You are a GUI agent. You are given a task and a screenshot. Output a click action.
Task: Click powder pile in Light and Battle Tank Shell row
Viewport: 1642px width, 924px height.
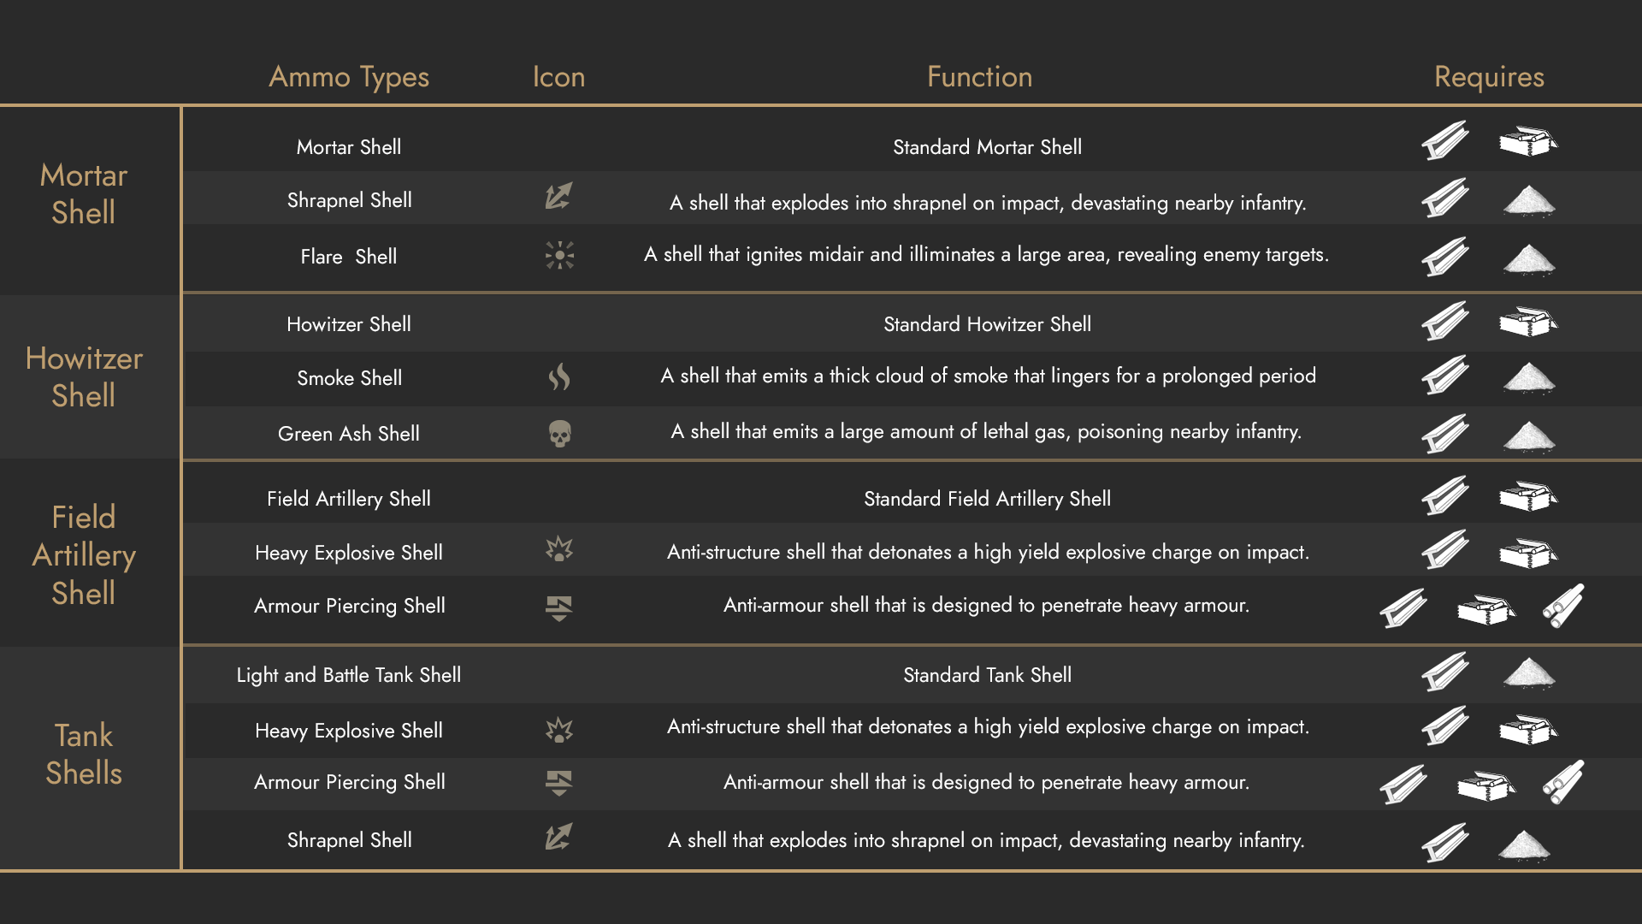[x=1528, y=673]
